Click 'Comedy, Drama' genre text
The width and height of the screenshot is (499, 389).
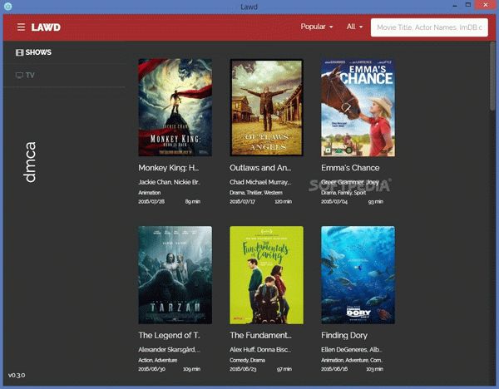pyautogui.click(x=247, y=360)
